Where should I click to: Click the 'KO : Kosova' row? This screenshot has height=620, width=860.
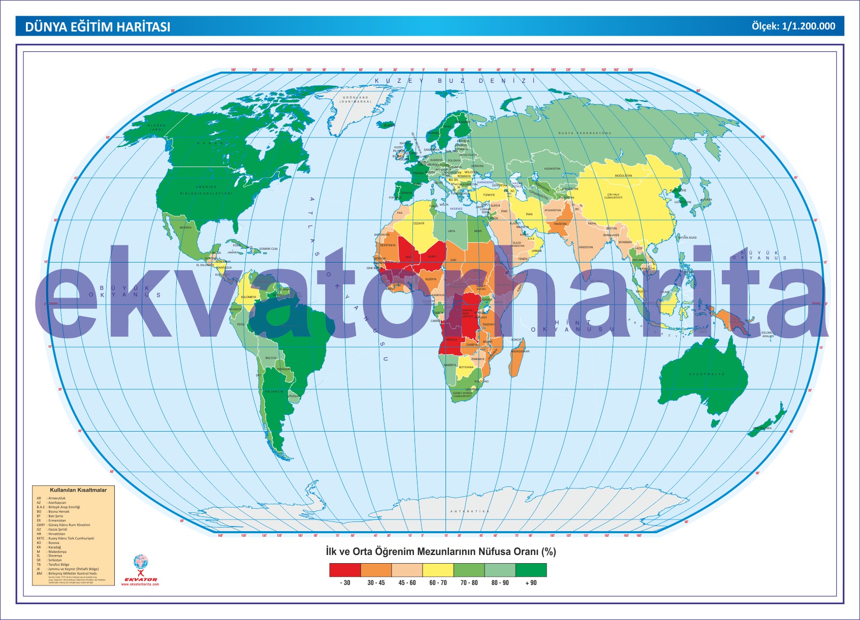(x=48, y=543)
